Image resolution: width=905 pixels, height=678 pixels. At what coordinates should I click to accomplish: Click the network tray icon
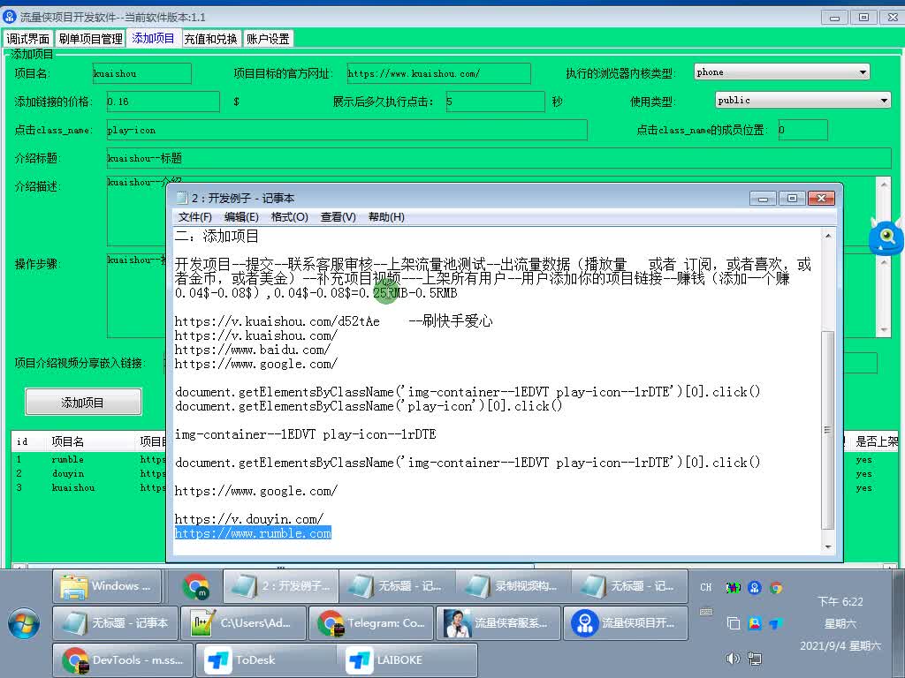click(x=754, y=659)
